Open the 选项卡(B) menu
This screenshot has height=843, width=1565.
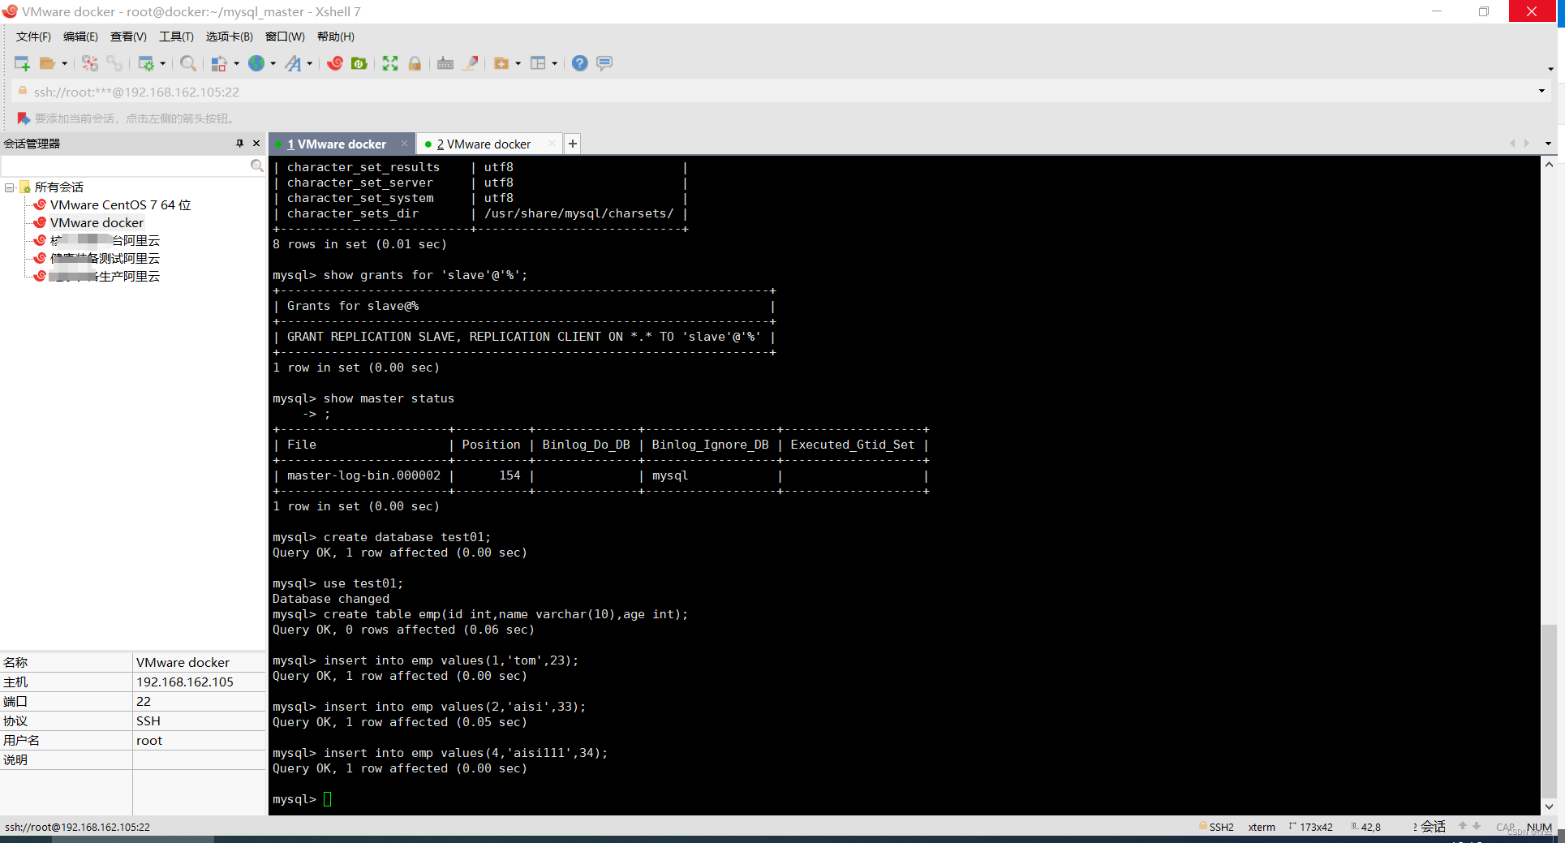(x=229, y=37)
